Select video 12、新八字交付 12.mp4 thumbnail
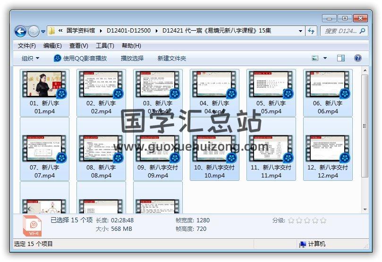This screenshot has height=262, width=382. click(x=328, y=149)
